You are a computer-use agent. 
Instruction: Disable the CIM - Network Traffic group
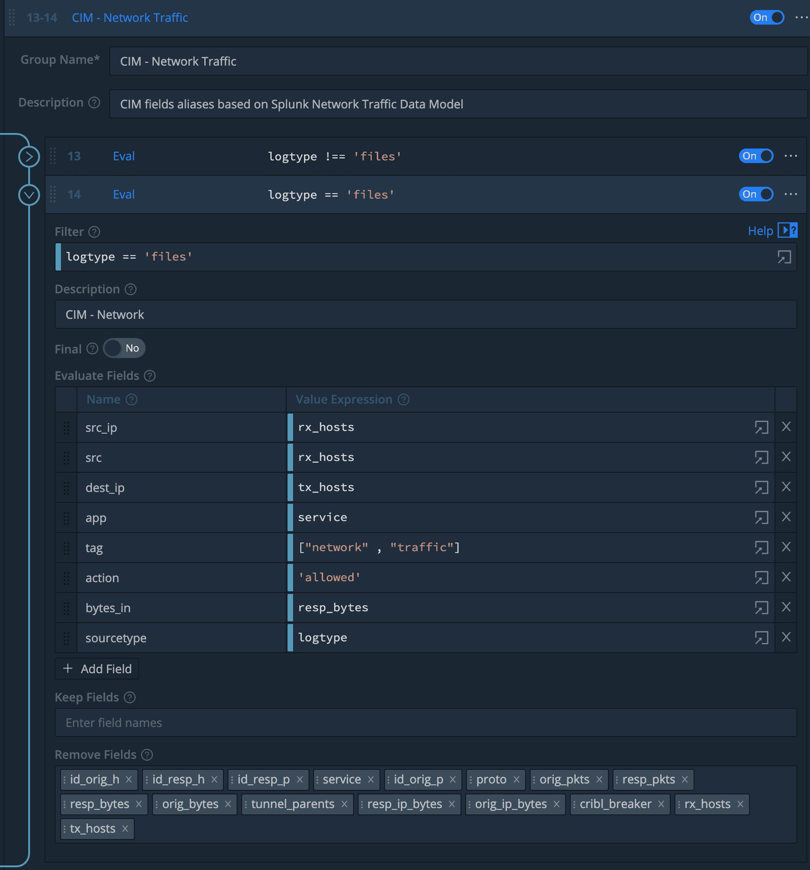tap(767, 18)
